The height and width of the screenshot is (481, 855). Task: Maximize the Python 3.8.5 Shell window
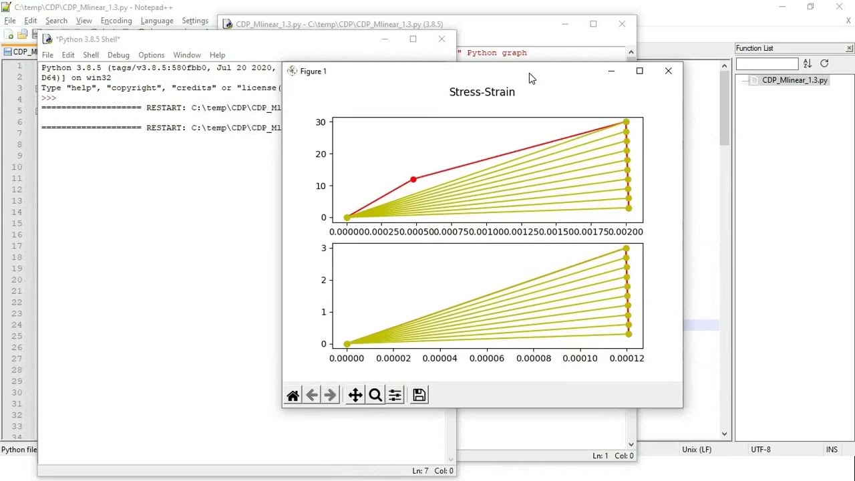(x=413, y=39)
